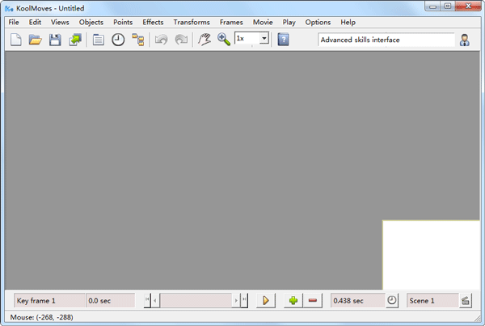Open the Play menu
Image resolution: width=485 pixels, height=326 pixels.
click(289, 23)
